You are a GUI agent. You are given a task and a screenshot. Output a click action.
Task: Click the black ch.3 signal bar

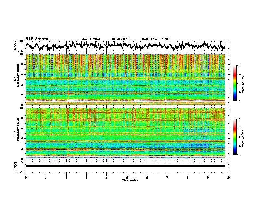(x=125, y=166)
